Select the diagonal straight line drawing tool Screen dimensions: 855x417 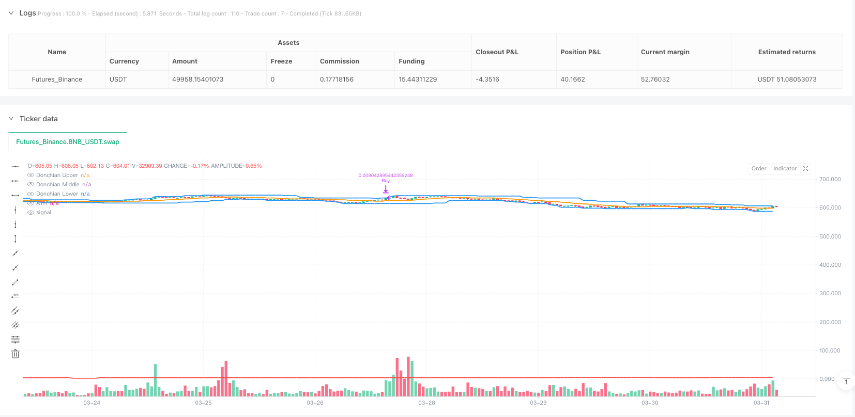coord(16,253)
